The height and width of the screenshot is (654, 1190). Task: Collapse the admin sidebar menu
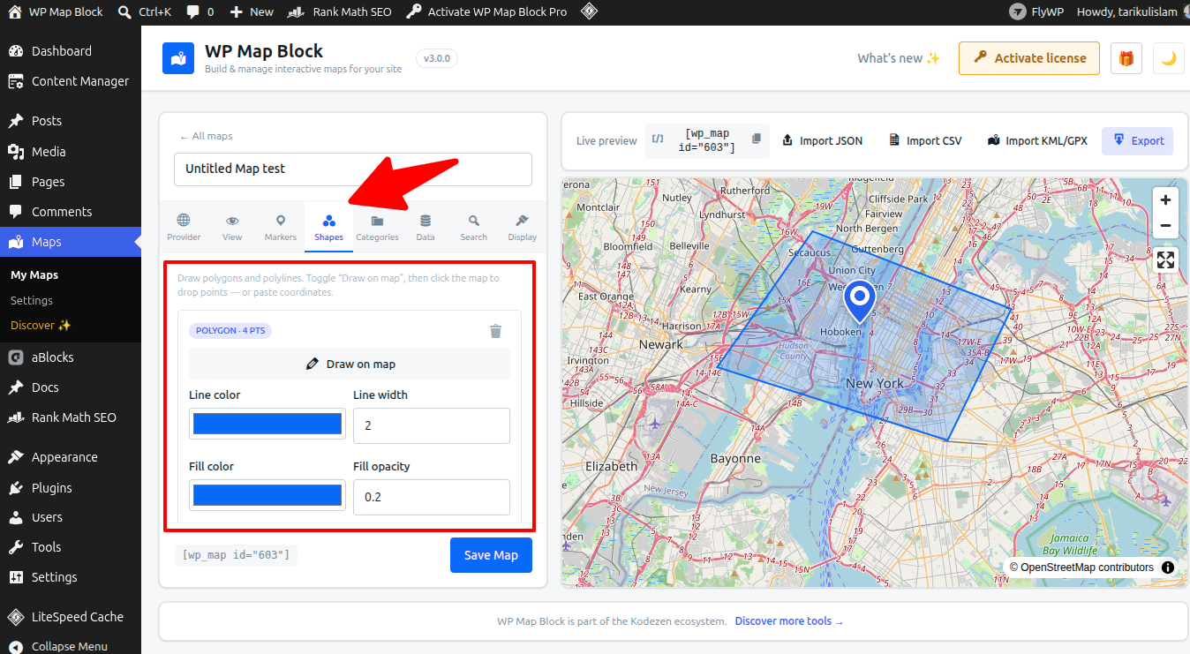click(x=71, y=646)
